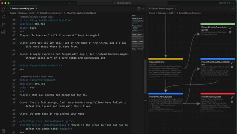Select the right DefeatDemonKing.yarn graph tab
This screenshot has height=134, width=237.
tap(162, 8)
